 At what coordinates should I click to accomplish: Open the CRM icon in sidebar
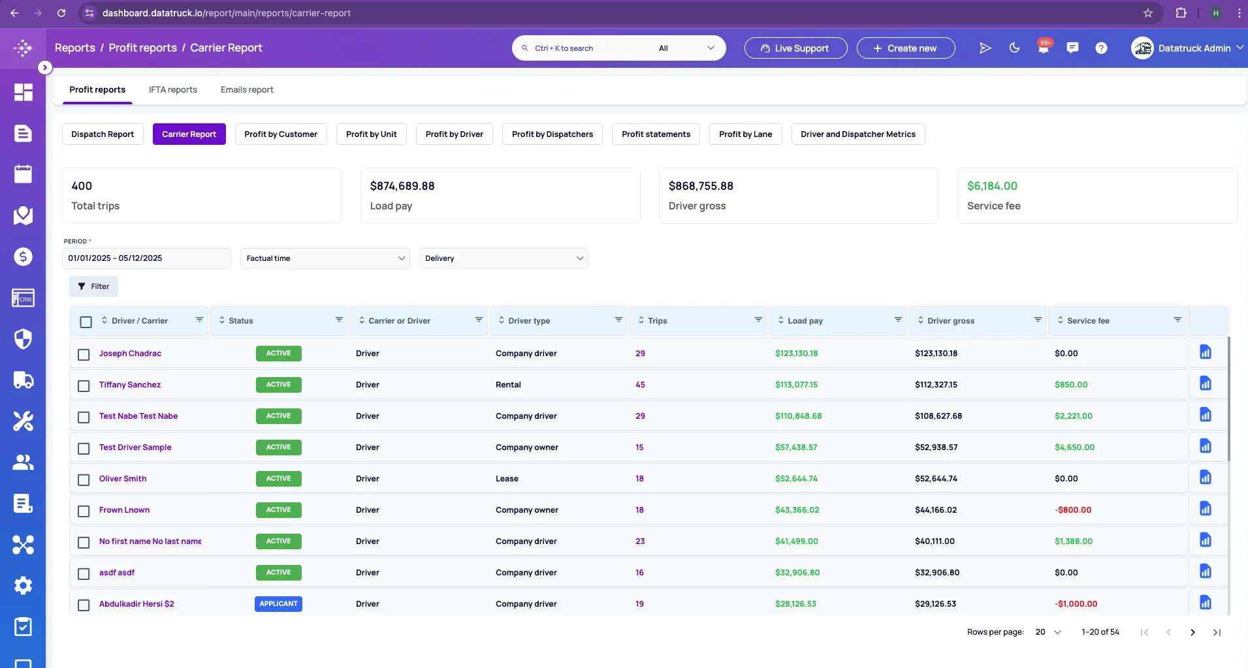[x=23, y=298]
